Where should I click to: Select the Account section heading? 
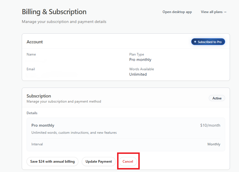(x=35, y=42)
